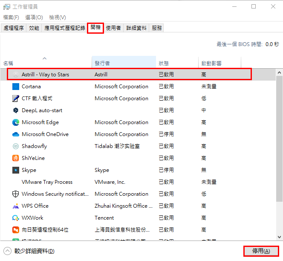Open the 檔案(F) menu

pyautogui.click(x=11, y=17)
